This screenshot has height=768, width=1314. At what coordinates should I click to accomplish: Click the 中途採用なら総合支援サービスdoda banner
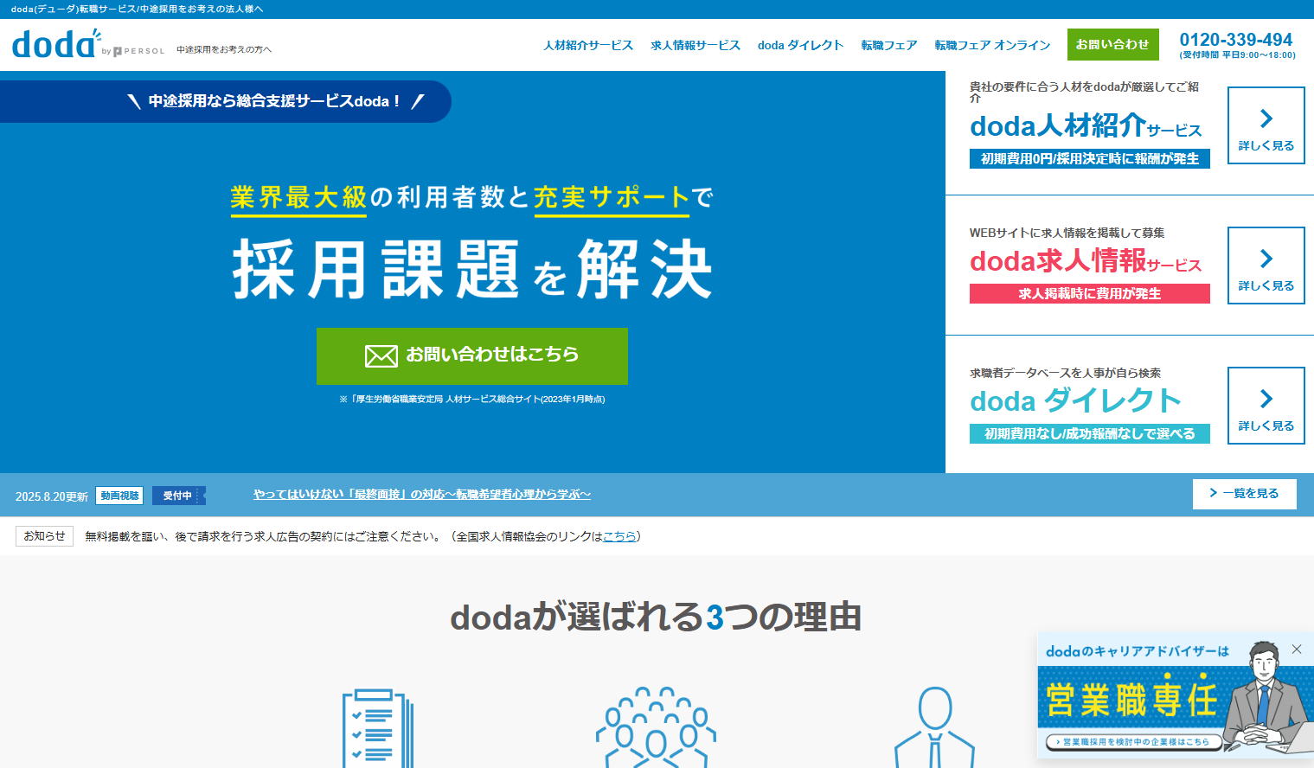tap(226, 102)
